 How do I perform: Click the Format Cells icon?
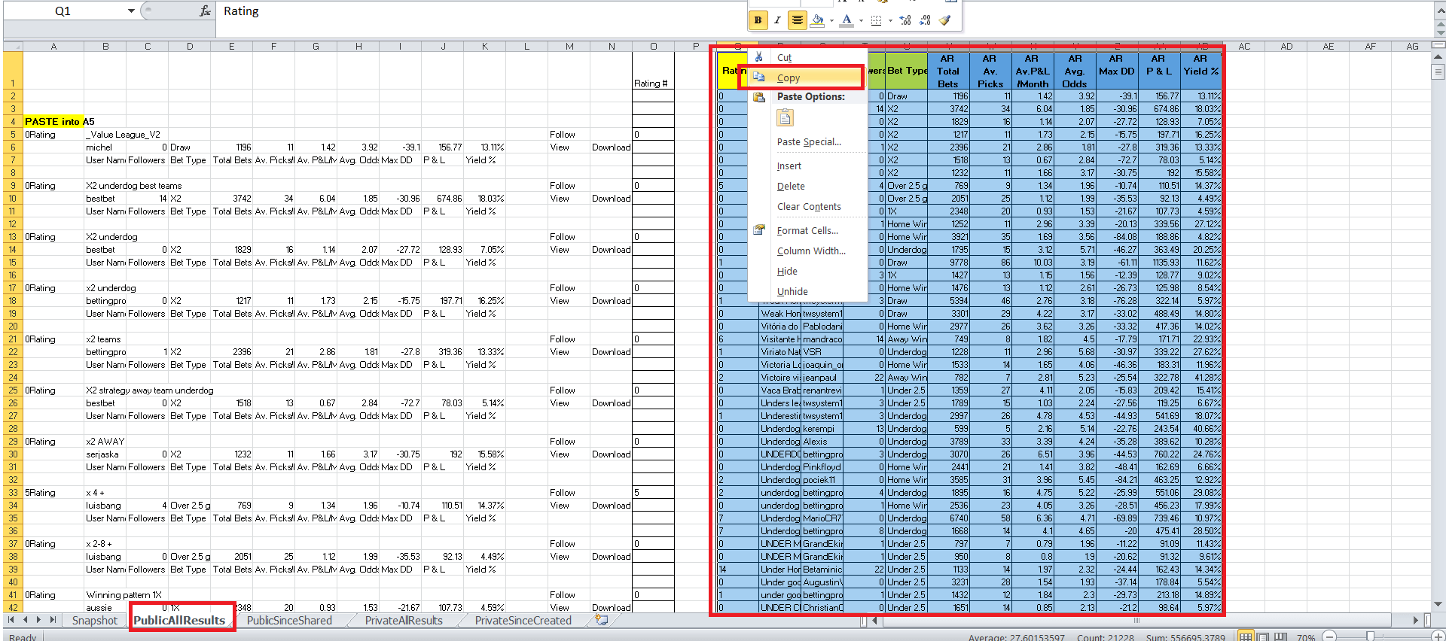759,230
